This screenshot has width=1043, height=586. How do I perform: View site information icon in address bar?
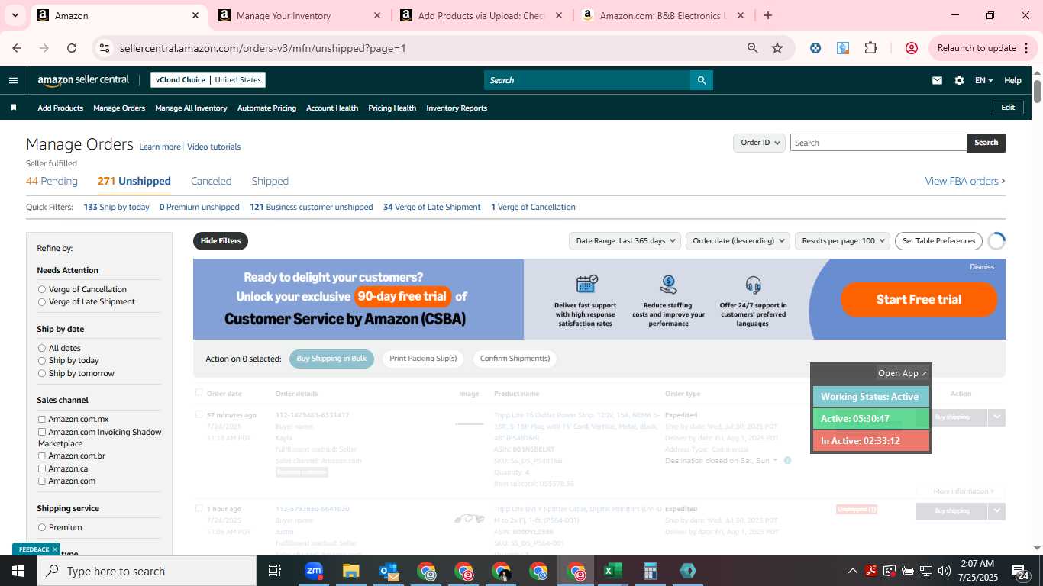(x=105, y=48)
